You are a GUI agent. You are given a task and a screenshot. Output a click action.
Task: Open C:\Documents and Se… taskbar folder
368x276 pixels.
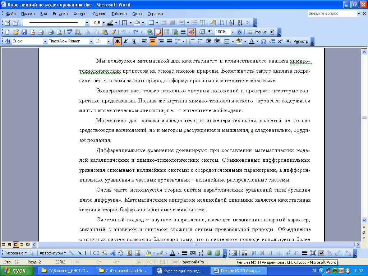124,271
